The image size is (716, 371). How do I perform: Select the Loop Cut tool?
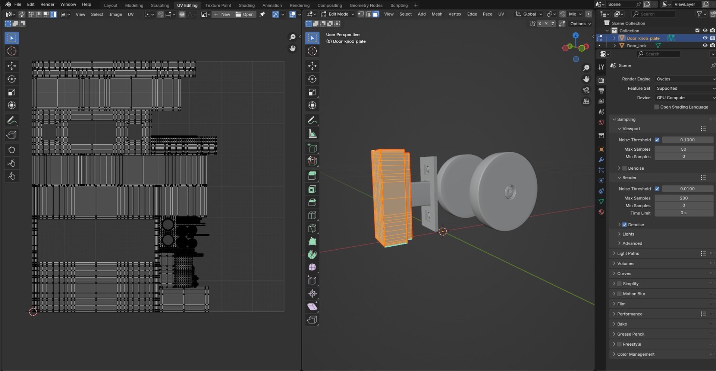click(312, 215)
